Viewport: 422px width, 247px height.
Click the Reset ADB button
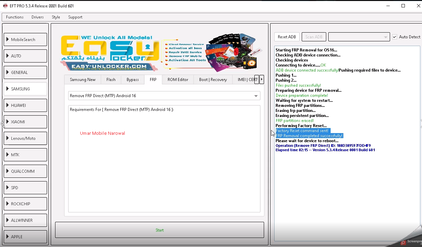(x=287, y=37)
